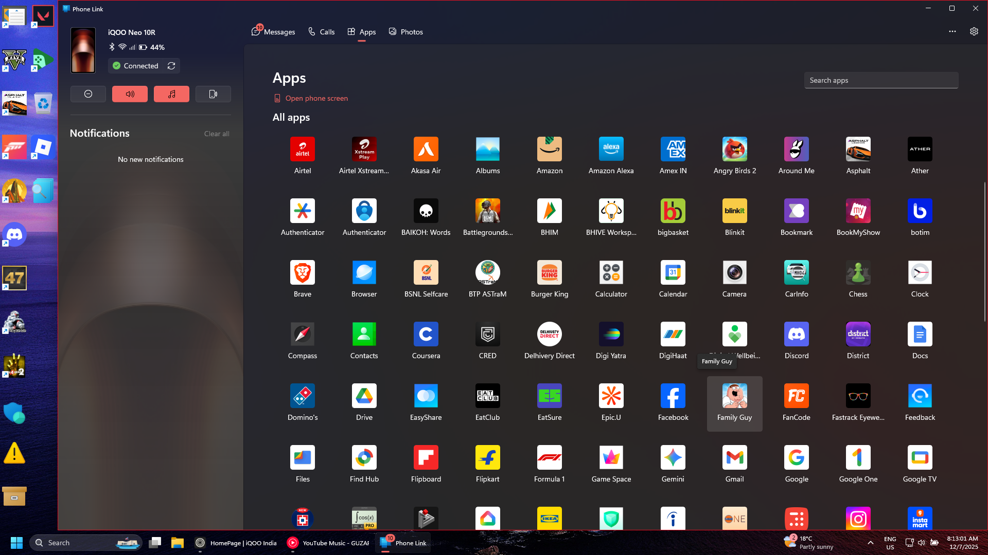Click the Search apps field
This screenshot has height=555, width=988.
click(880, 80)
